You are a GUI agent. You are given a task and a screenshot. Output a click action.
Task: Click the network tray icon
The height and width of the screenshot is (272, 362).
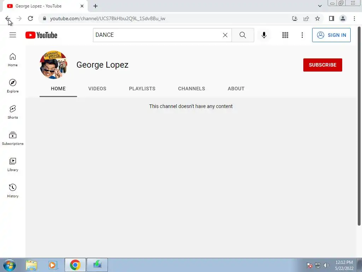(x=318, y=265)
